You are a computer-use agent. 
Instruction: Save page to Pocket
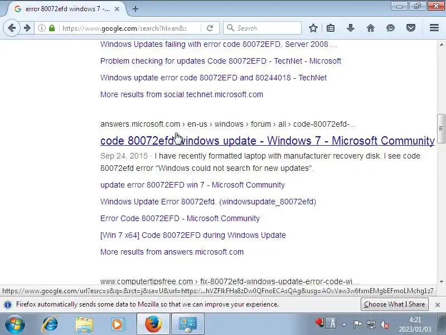click(x=411, y=28)
